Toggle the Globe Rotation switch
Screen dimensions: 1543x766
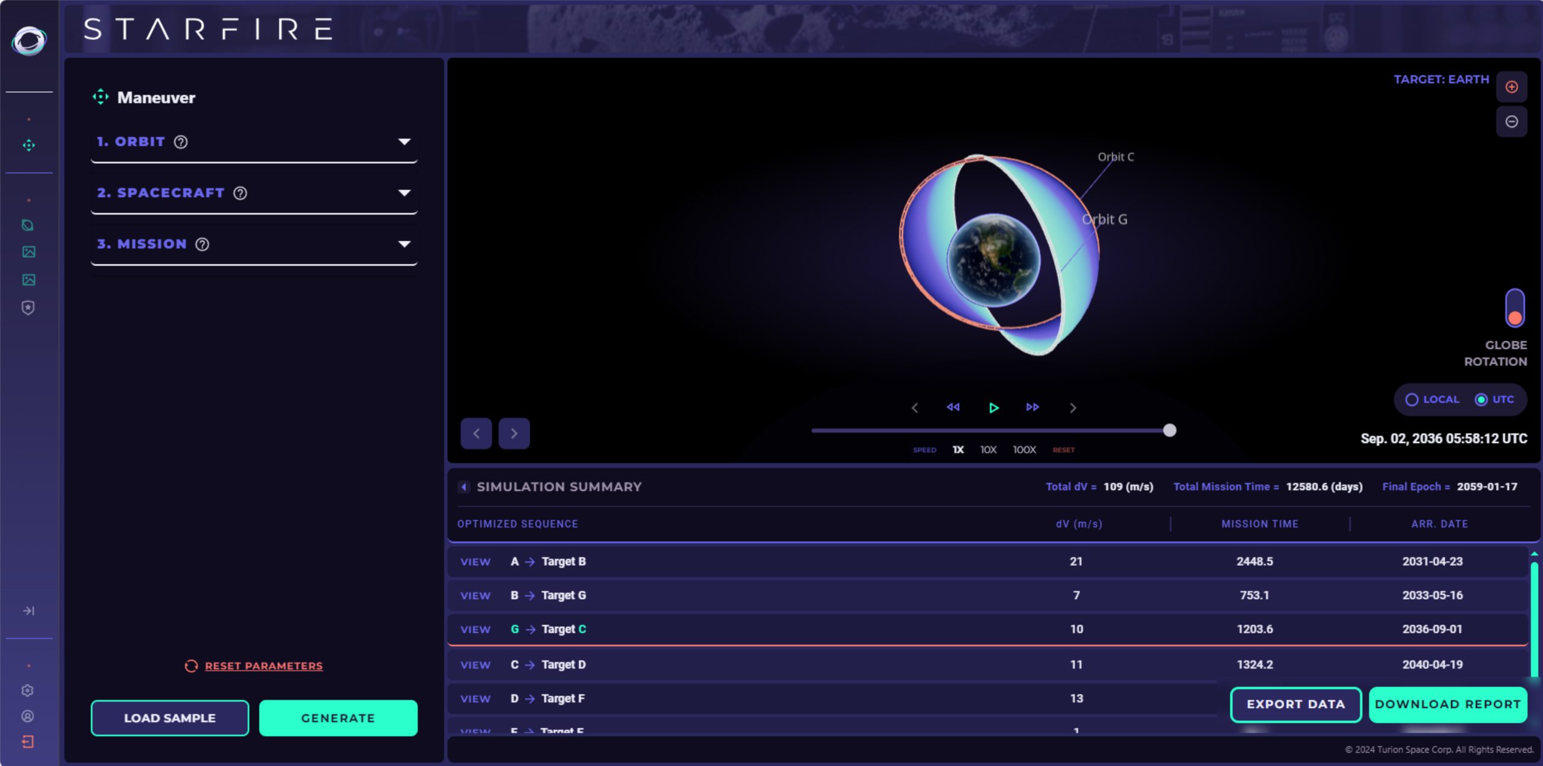[1514, 308]
